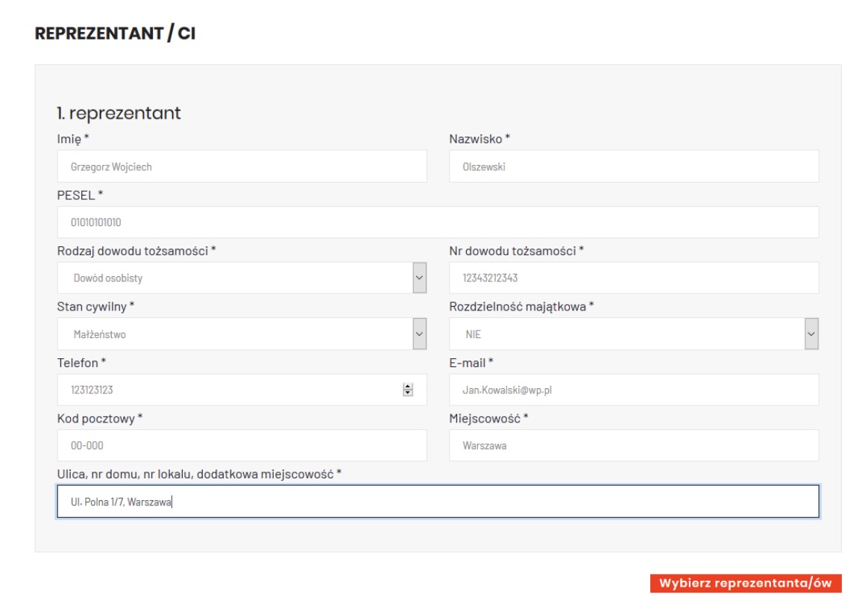
Task: Select the Nr dowodu tożsamości field
Action: [633, 278]
